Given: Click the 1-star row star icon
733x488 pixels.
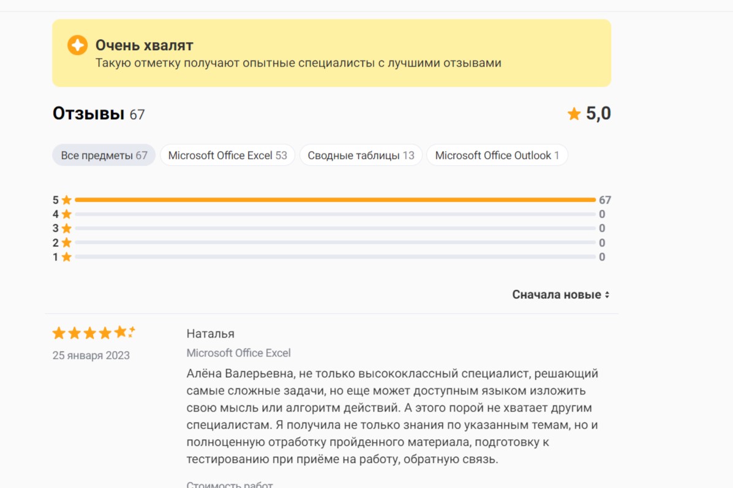Looking at the screenshot, I should [x=66, y=257].
